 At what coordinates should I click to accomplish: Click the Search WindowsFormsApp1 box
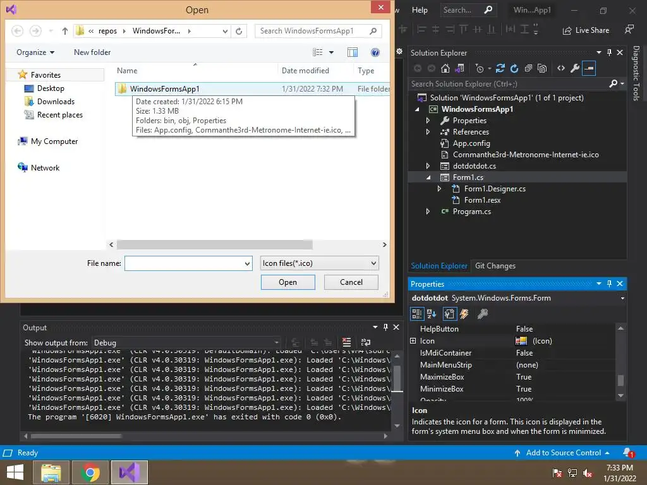click(318, 31)
